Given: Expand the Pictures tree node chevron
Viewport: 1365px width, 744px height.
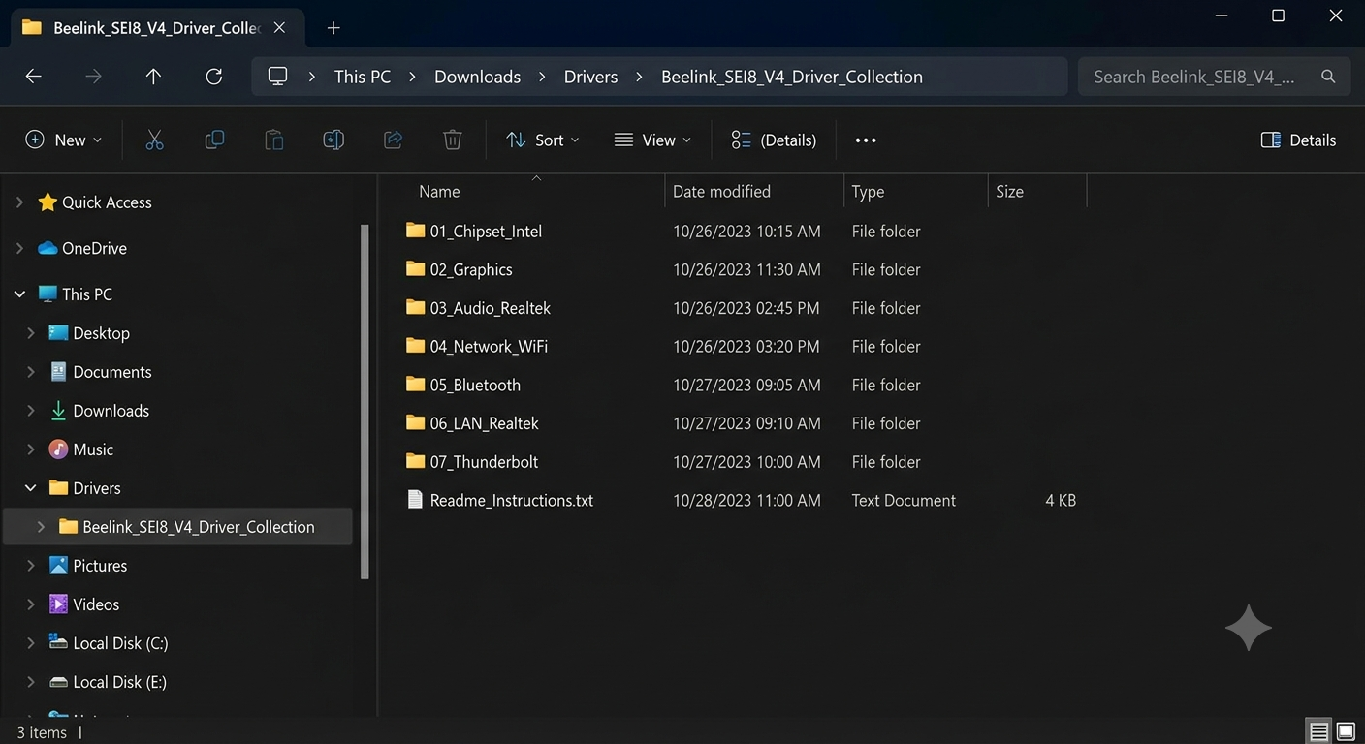Looking at the screenshot, I should click(x=31, y=566).
